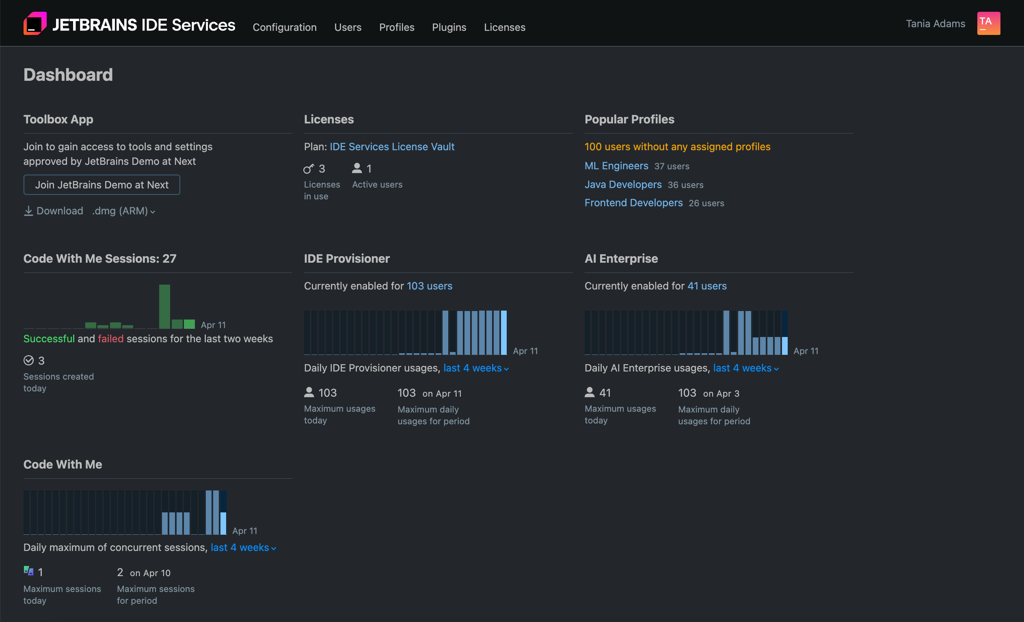Click the person icon beside AI Enterprise maximum usages
This screenshot has height=622, width=1024.
click(x=590, y=392)
